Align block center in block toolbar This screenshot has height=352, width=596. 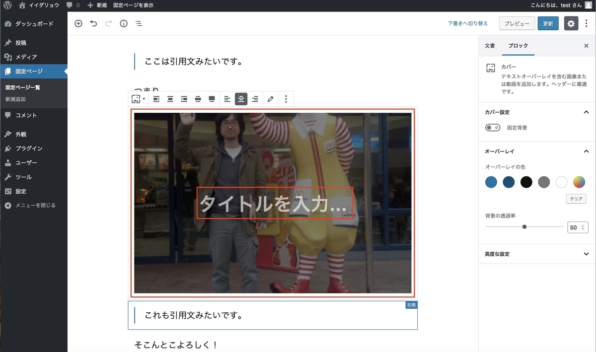coord(170,99)
